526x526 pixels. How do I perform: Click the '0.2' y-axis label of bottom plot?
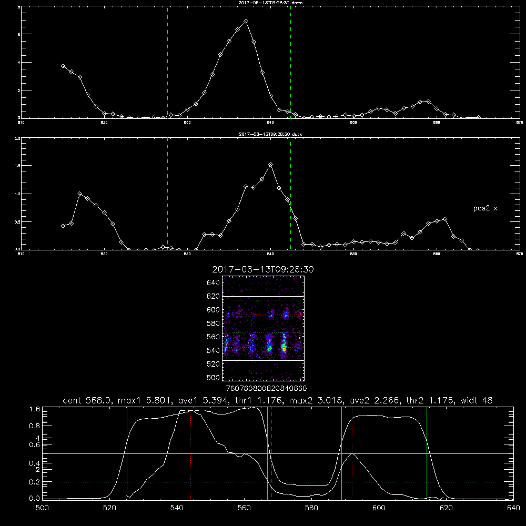(35, 482)
